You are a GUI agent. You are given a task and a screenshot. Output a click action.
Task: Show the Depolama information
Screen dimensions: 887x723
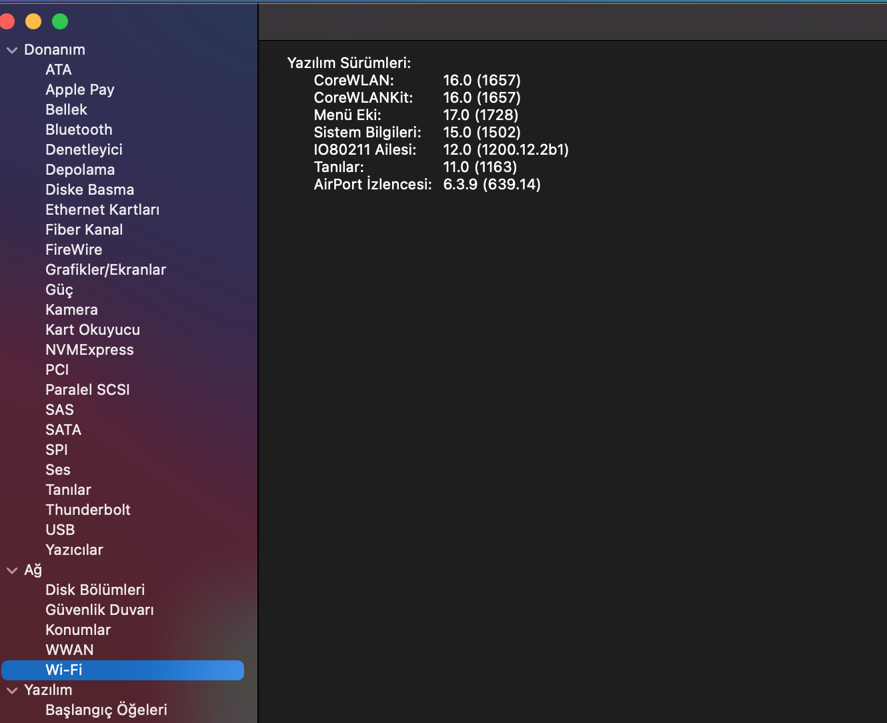(80, 169)
